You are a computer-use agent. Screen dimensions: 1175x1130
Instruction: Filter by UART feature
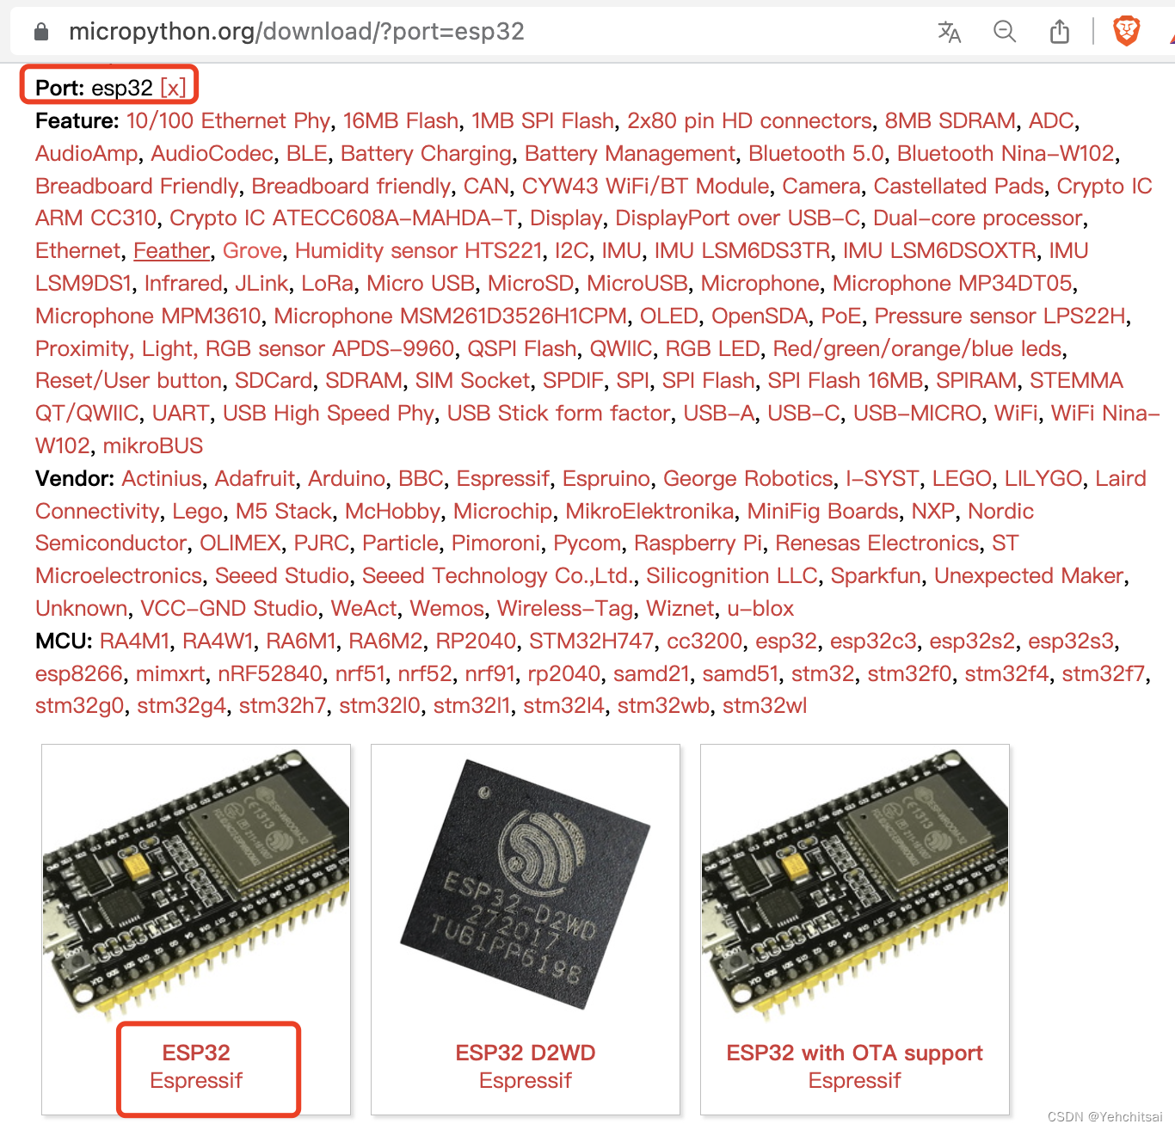click(181, 414)
